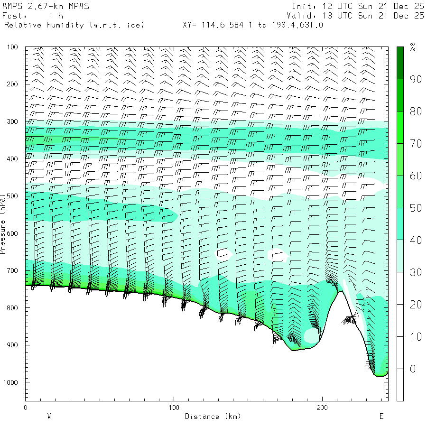The height and width of the screenshot is (427, 427).
Task: Click the 40 colorbar value label
Action: point(416,240)
